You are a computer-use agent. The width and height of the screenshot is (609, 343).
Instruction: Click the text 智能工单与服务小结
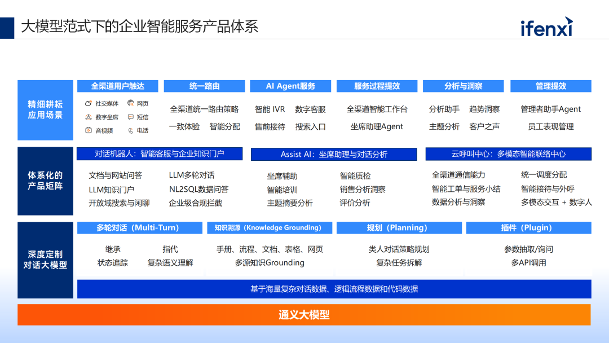466,189
